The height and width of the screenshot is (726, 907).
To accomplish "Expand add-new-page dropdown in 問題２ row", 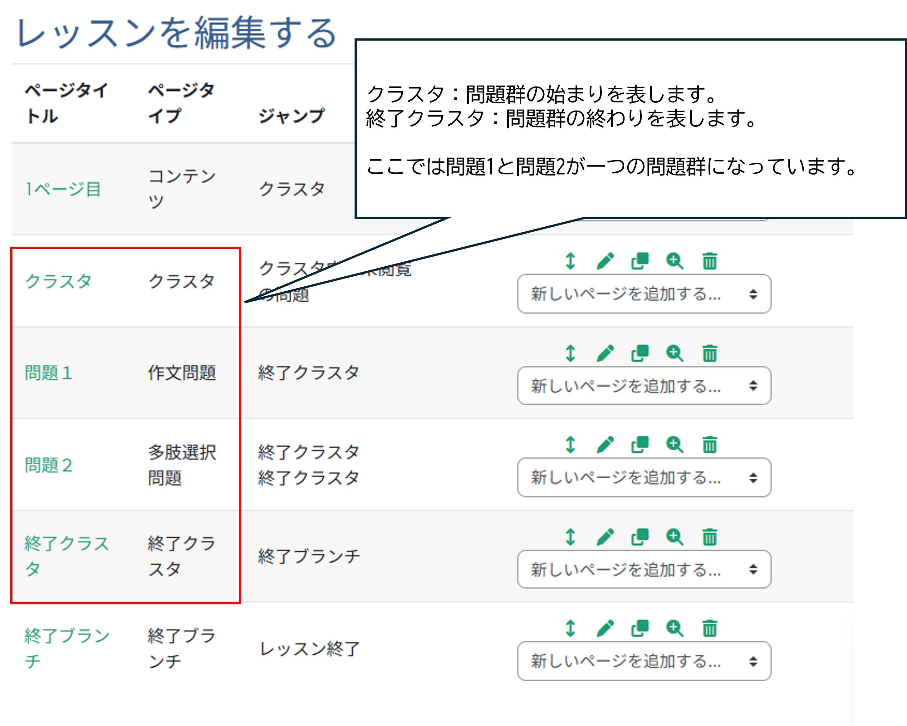I will 644,477.
